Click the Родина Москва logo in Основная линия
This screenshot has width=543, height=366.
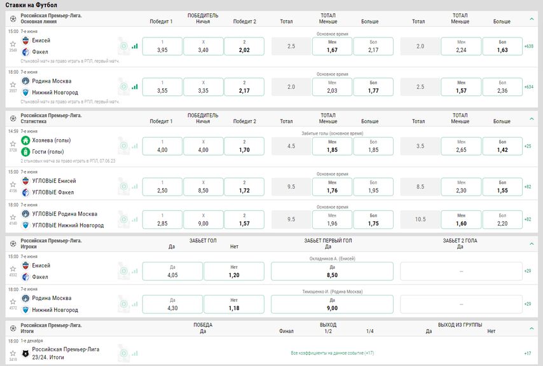coord(25,81)
